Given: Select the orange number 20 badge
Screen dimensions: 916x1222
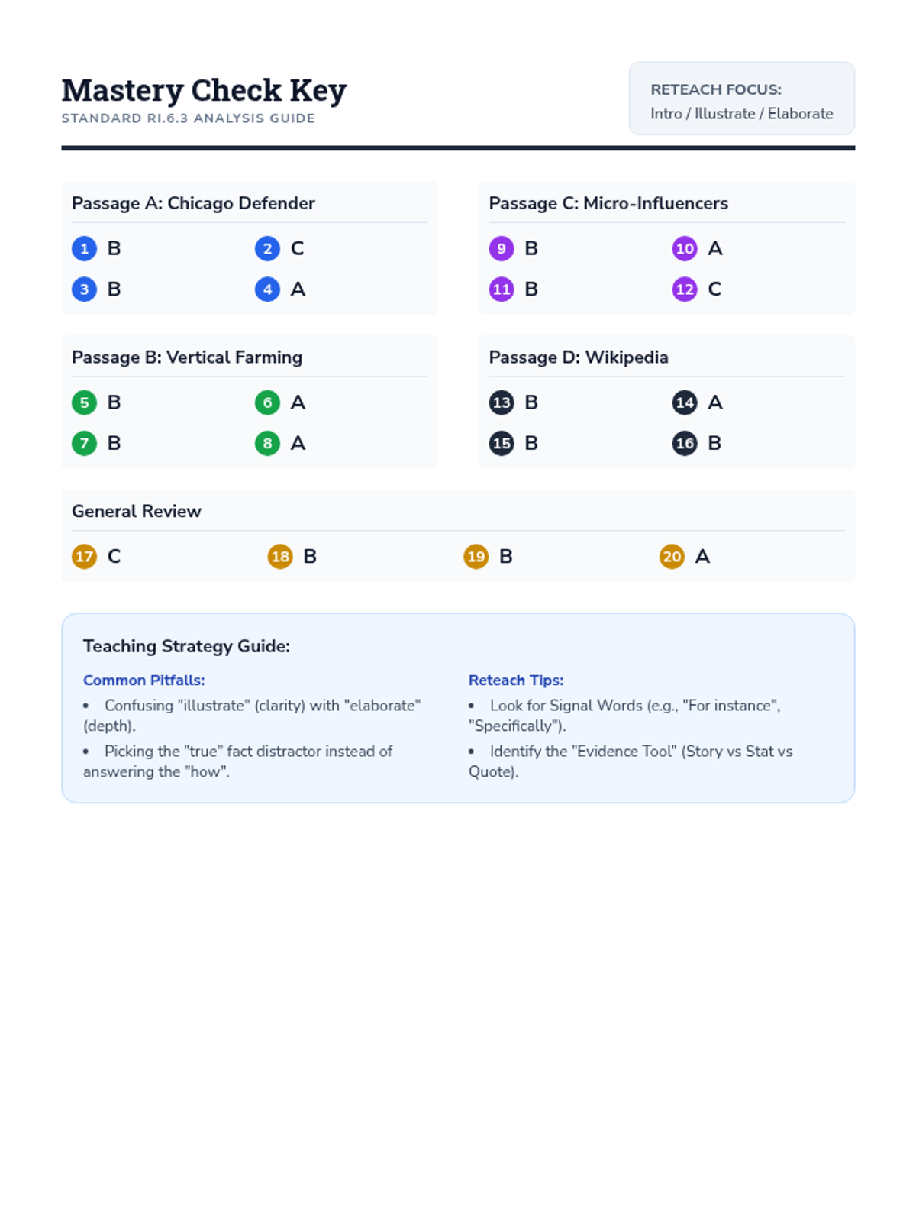Looking at the screenshot, I should click(672, 557).
